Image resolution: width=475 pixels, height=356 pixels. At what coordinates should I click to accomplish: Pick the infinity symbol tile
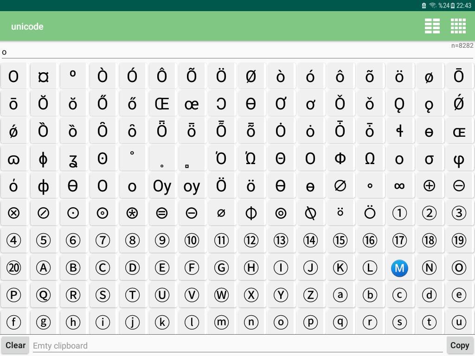click(x=399, y=186)
